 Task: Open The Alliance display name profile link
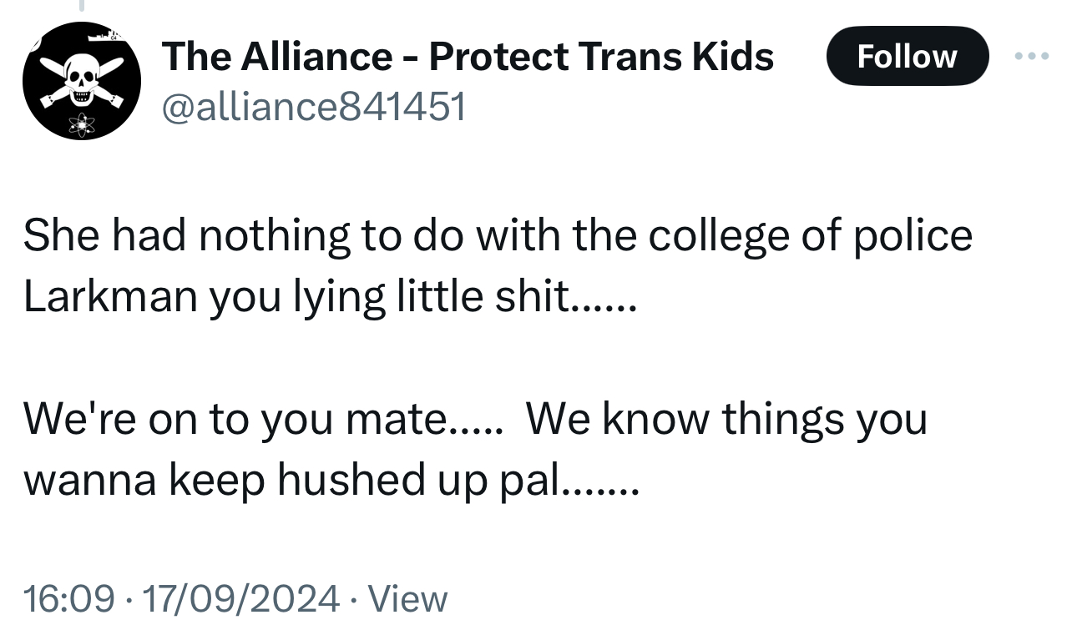click(276, 57)
